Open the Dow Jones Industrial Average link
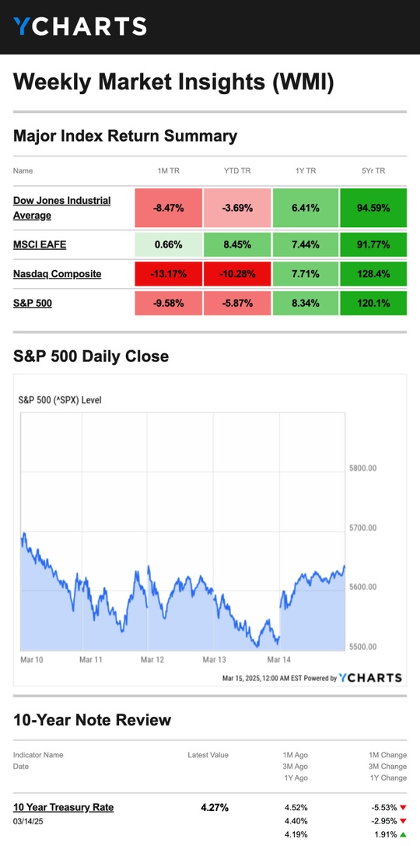 pos(62,208)
